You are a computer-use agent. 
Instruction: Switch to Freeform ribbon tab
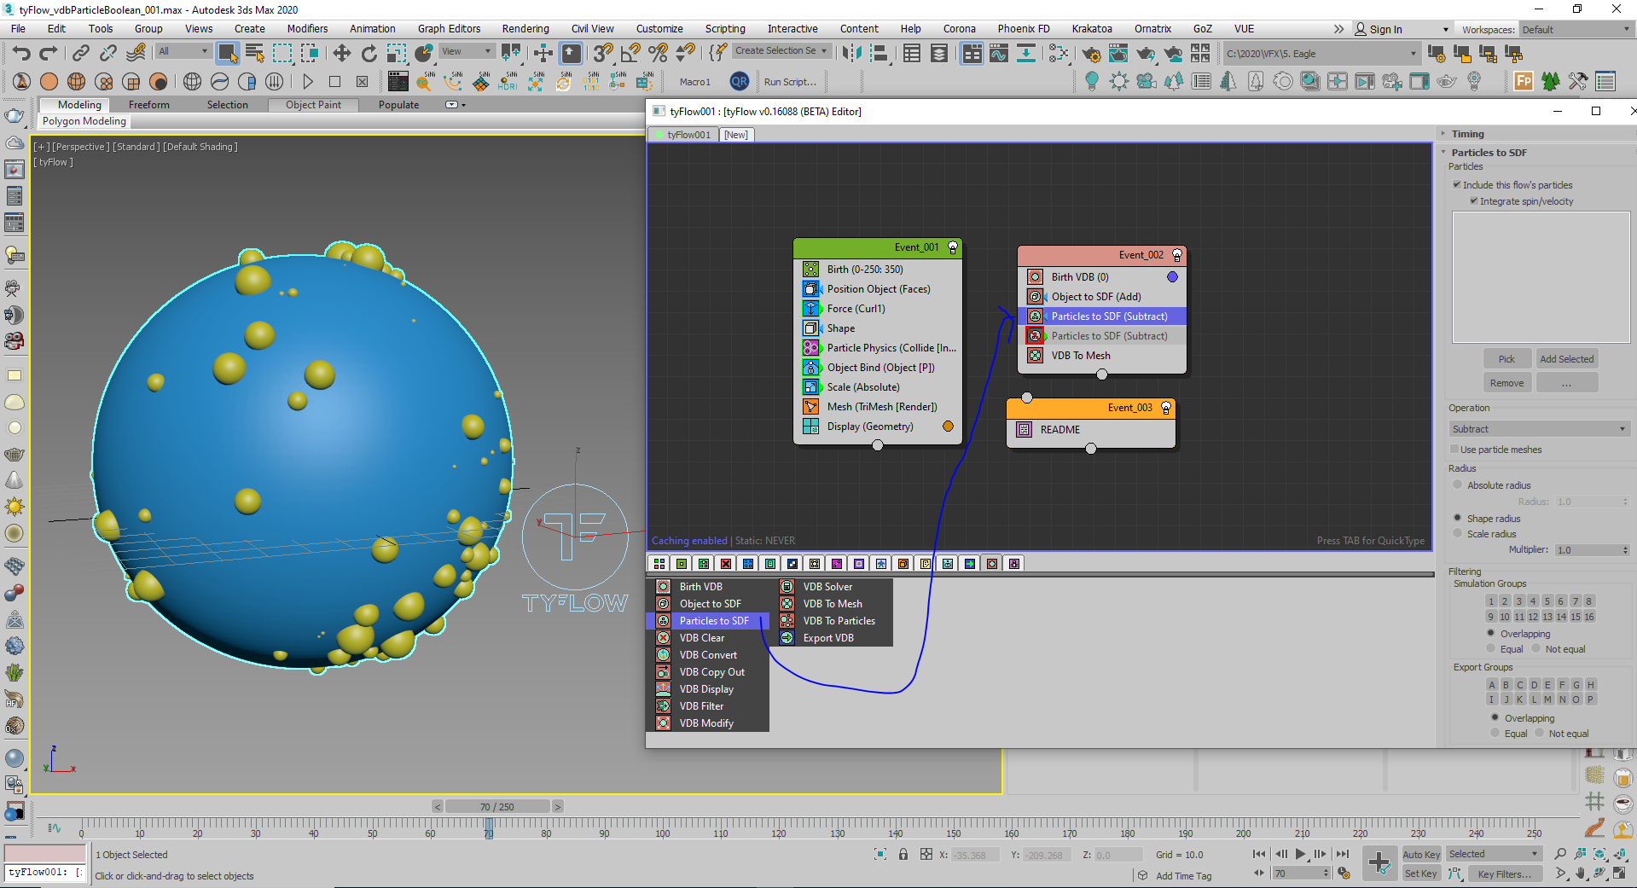tap(149, 105)
